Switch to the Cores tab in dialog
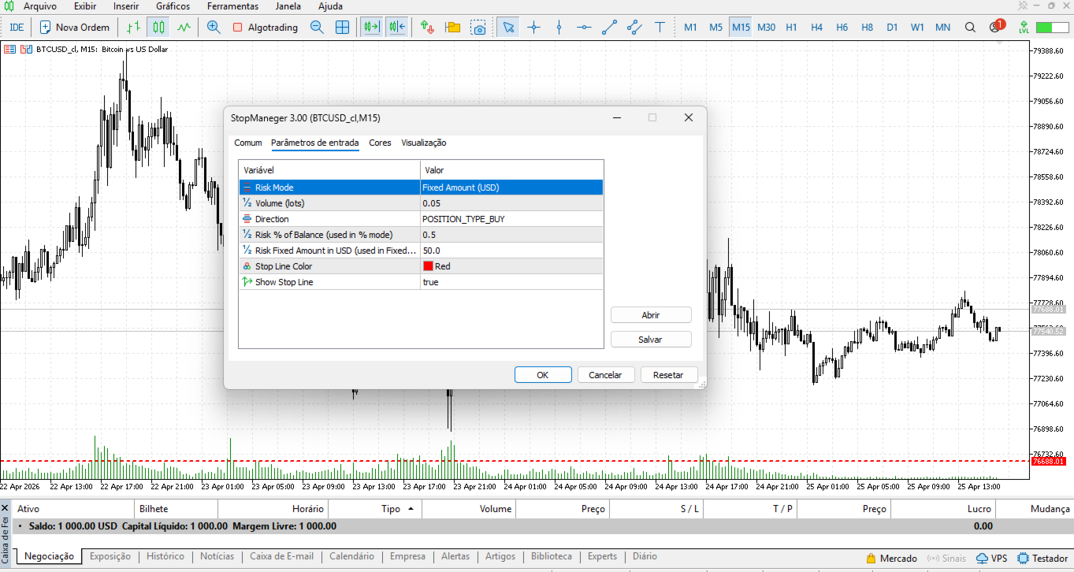Image resolution: width=1074 pixels, height=572 pixels. coord(380,143)
